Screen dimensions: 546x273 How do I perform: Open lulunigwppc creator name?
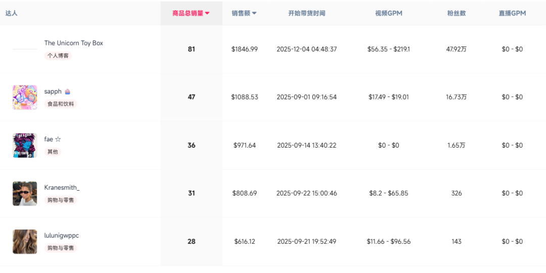(62, 236)
